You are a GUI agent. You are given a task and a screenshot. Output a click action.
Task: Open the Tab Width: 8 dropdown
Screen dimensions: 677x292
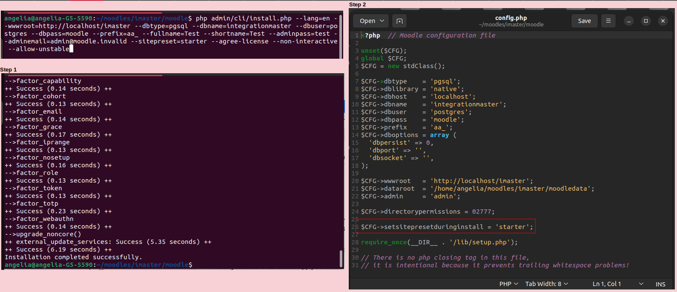(547, 284)
